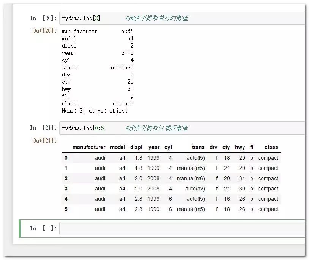Click row index 4 in the table

pyautogui.click(x=66, y=199)
